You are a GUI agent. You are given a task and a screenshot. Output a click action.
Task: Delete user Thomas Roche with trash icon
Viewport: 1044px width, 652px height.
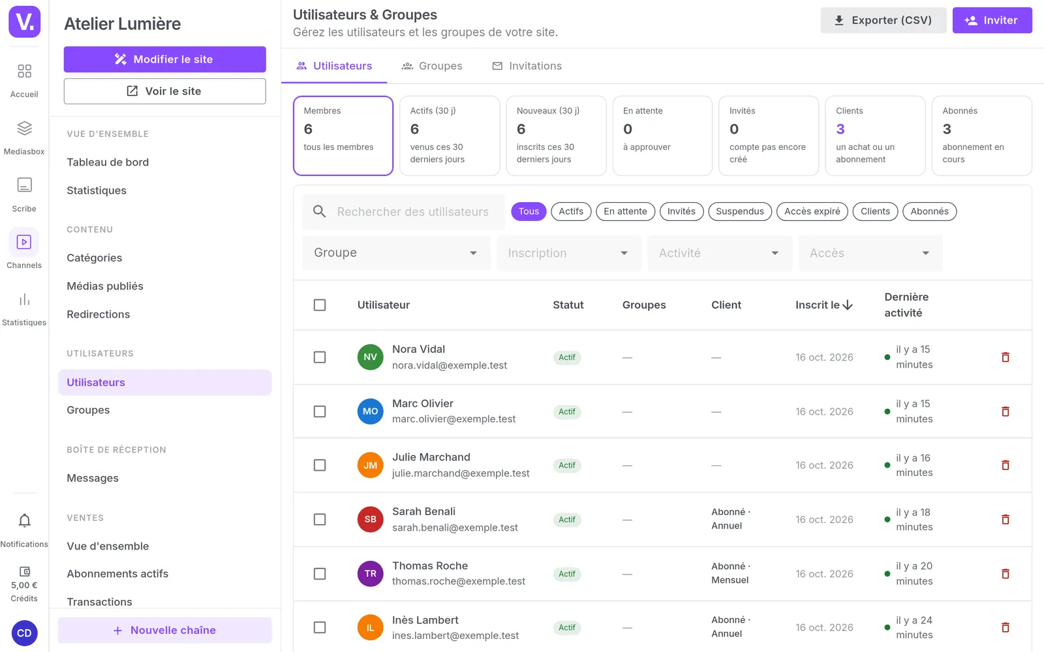[1006, 574]
